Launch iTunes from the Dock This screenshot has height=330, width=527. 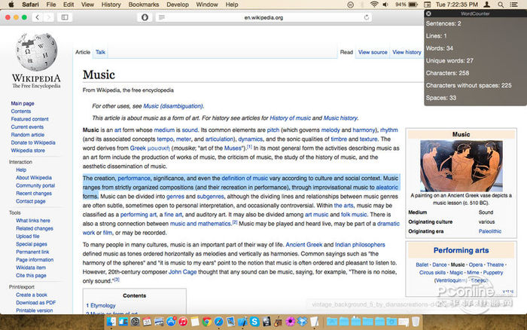point(183,322)
